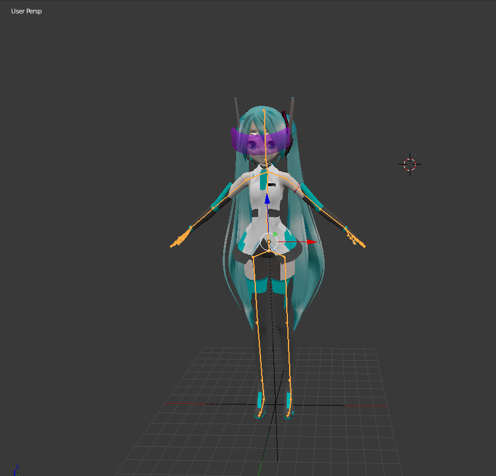Click the white manipulator center circle
The image size is (496, 476).
click(x=269, y=241)
